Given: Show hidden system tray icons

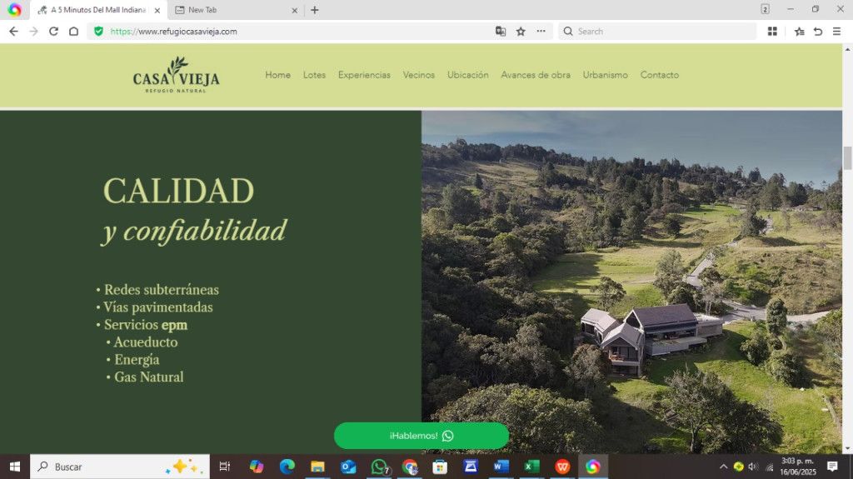Looking at the screenshot, I should [723, 467].
